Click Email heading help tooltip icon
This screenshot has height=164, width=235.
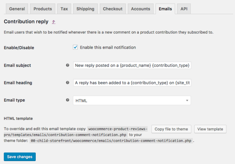68,83
